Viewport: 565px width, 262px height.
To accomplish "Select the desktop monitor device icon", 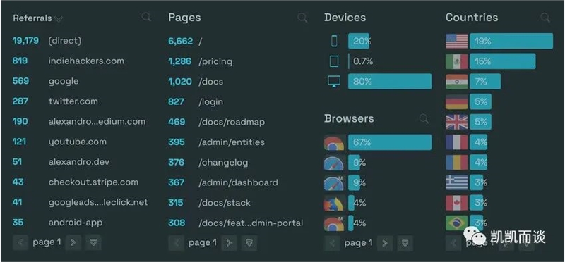I will tap(334, 82).
